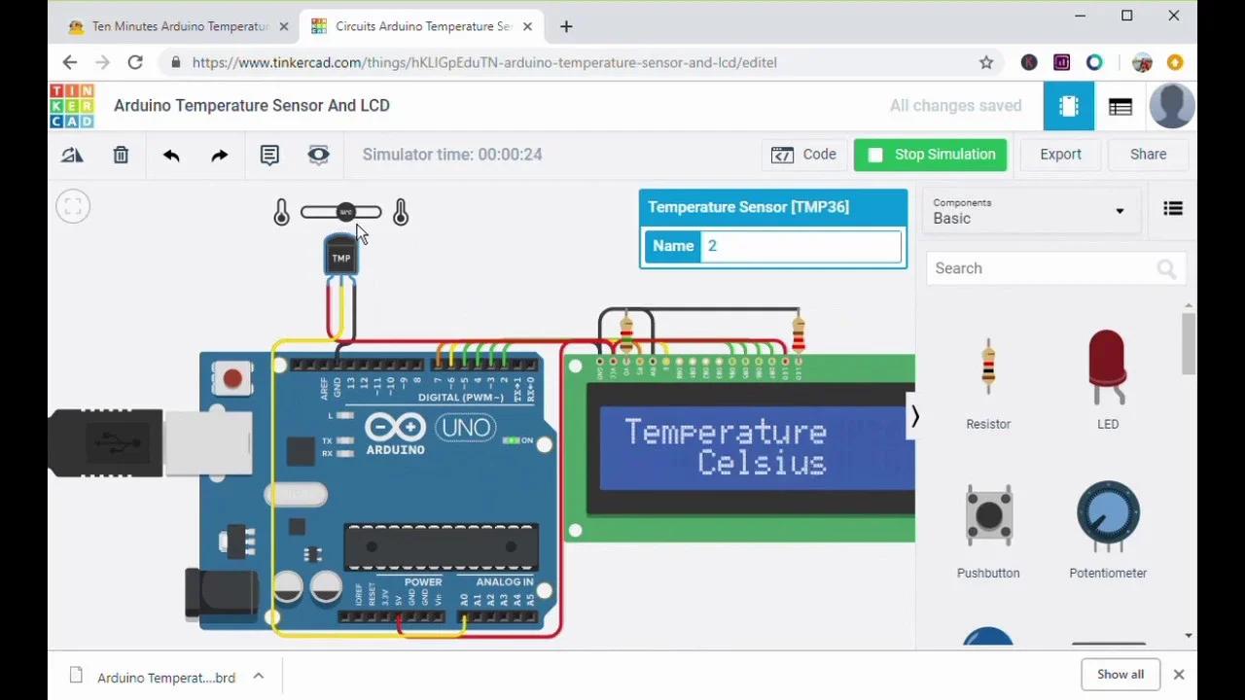Expand the downloaded file options chevron

coord(259,677)
